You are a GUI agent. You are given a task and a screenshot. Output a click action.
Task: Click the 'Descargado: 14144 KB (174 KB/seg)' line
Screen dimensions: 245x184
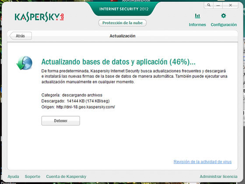pyautogui.click(x=75, y=101)
